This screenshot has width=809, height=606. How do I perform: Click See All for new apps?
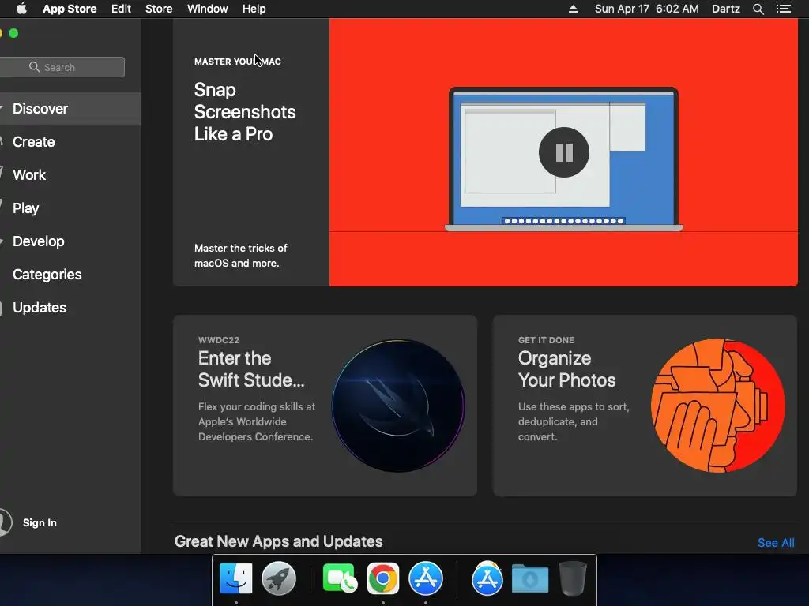(776, 543)
